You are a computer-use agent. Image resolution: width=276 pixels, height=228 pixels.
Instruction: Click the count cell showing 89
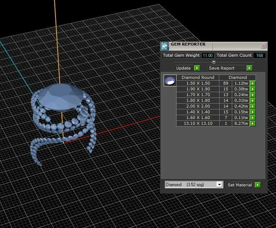(x=226, y=83)
